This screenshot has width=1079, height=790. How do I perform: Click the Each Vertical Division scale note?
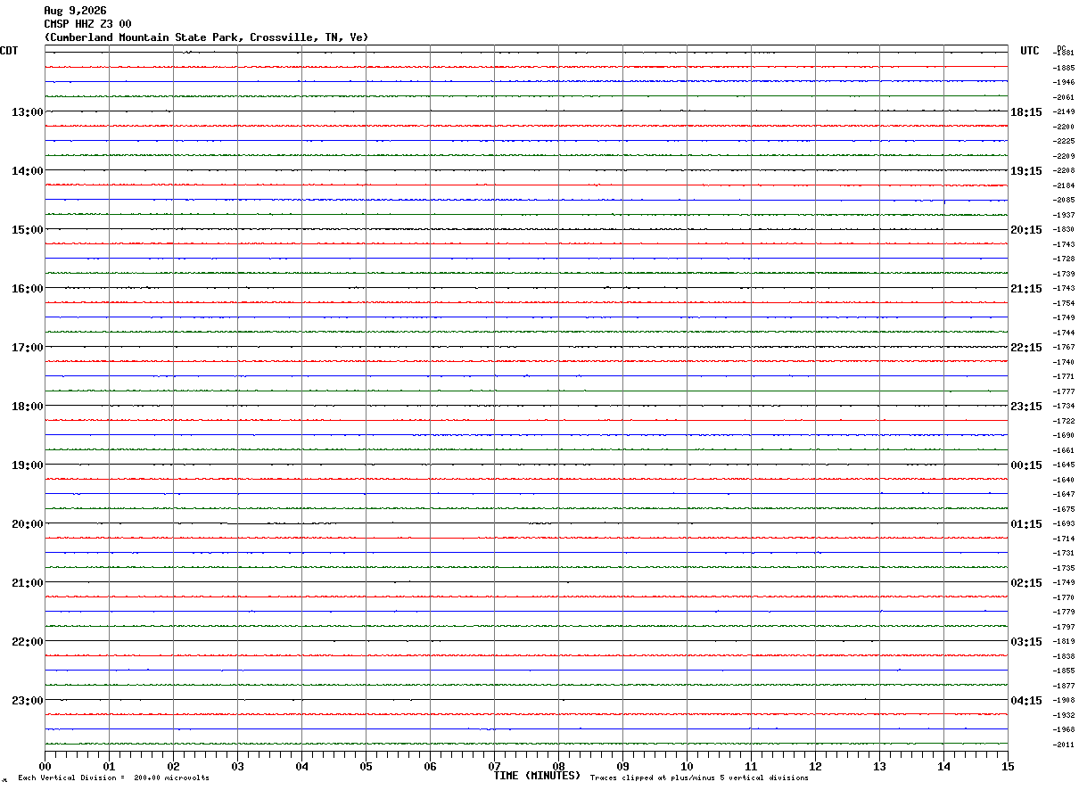113,778
